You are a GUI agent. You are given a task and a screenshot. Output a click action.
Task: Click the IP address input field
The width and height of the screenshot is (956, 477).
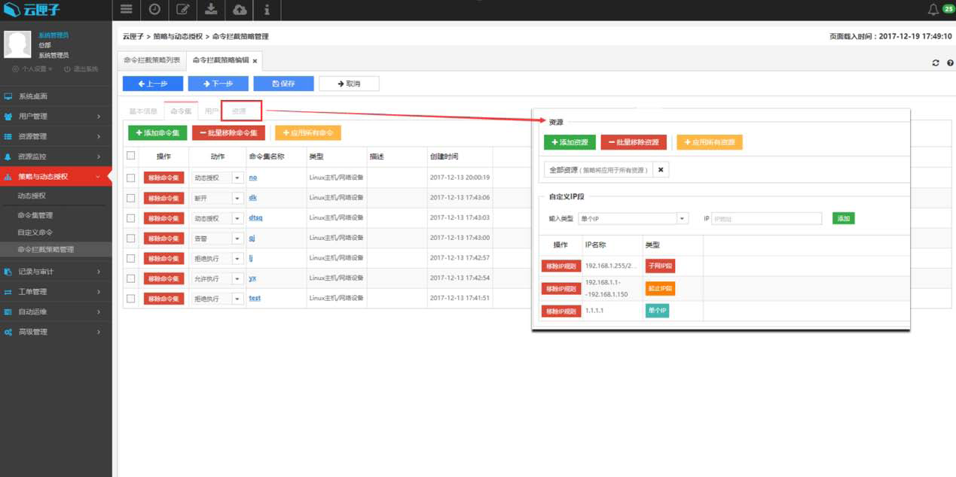pos(766,218)
